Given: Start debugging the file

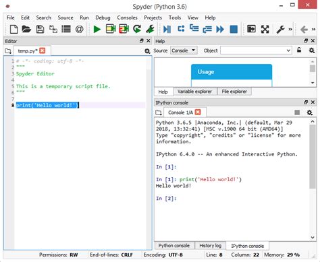Looking at the screenshot, I should (167, 29).
